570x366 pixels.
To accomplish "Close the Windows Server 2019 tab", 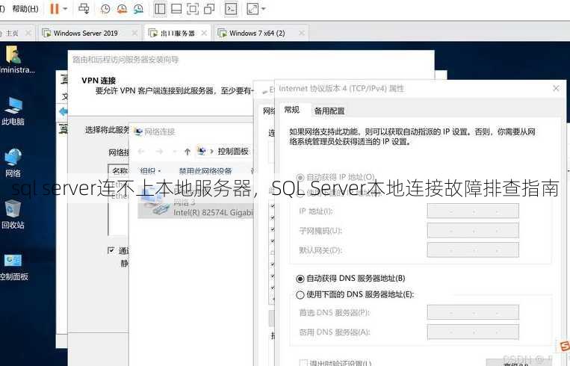I will [x=134, y=33].
